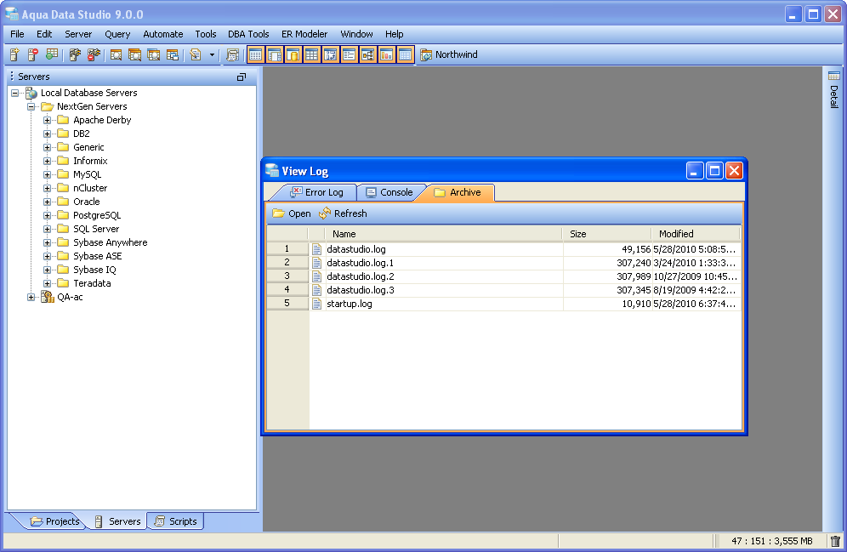Switch to the Servers bottom tab
Screen dimensions: 847x552
pos(117,521)
